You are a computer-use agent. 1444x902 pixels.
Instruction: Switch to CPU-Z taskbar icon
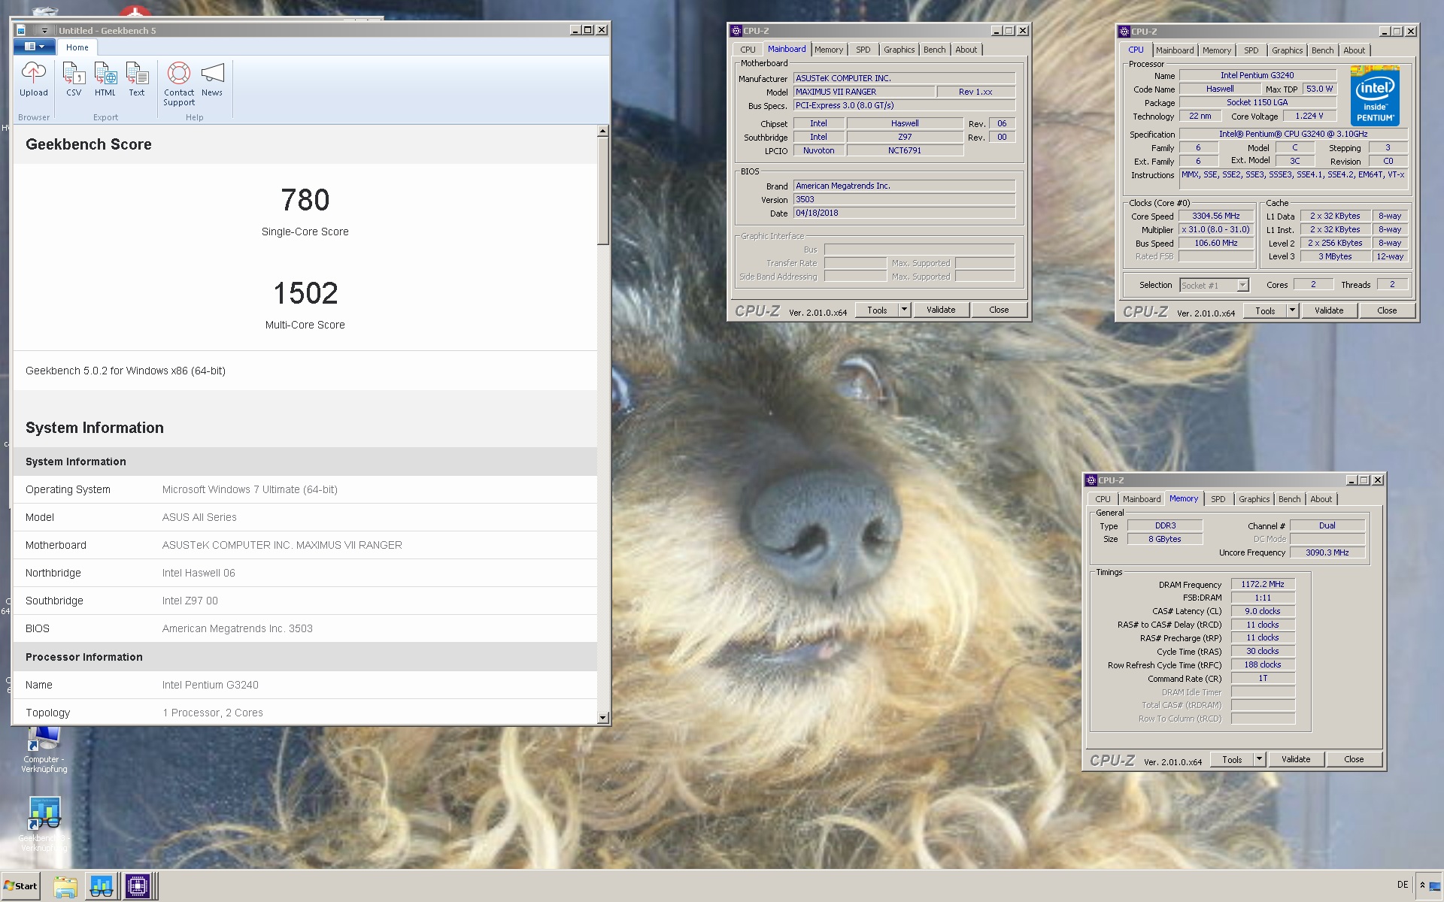pos(138,887)
